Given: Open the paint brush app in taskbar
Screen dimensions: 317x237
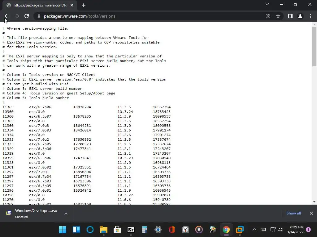Looking at the screenshot, I should [x=213, y=230].
